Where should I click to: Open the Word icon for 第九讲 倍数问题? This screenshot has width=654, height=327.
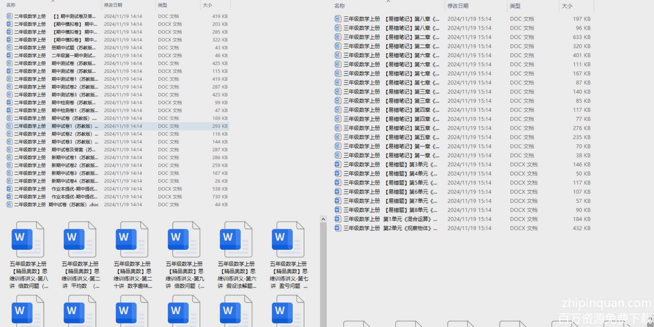pos(184,240)
